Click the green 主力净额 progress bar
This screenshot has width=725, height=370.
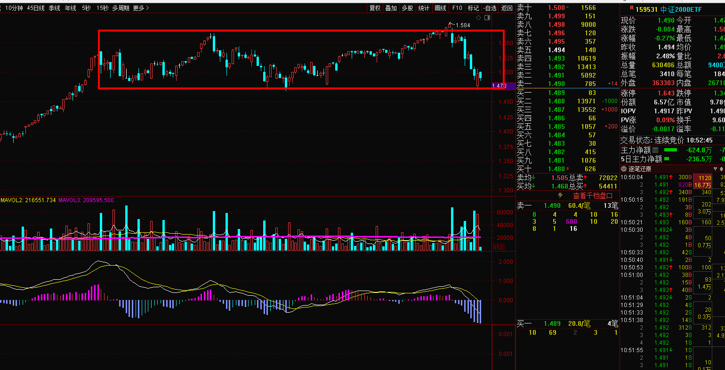(x=670, y=150)
